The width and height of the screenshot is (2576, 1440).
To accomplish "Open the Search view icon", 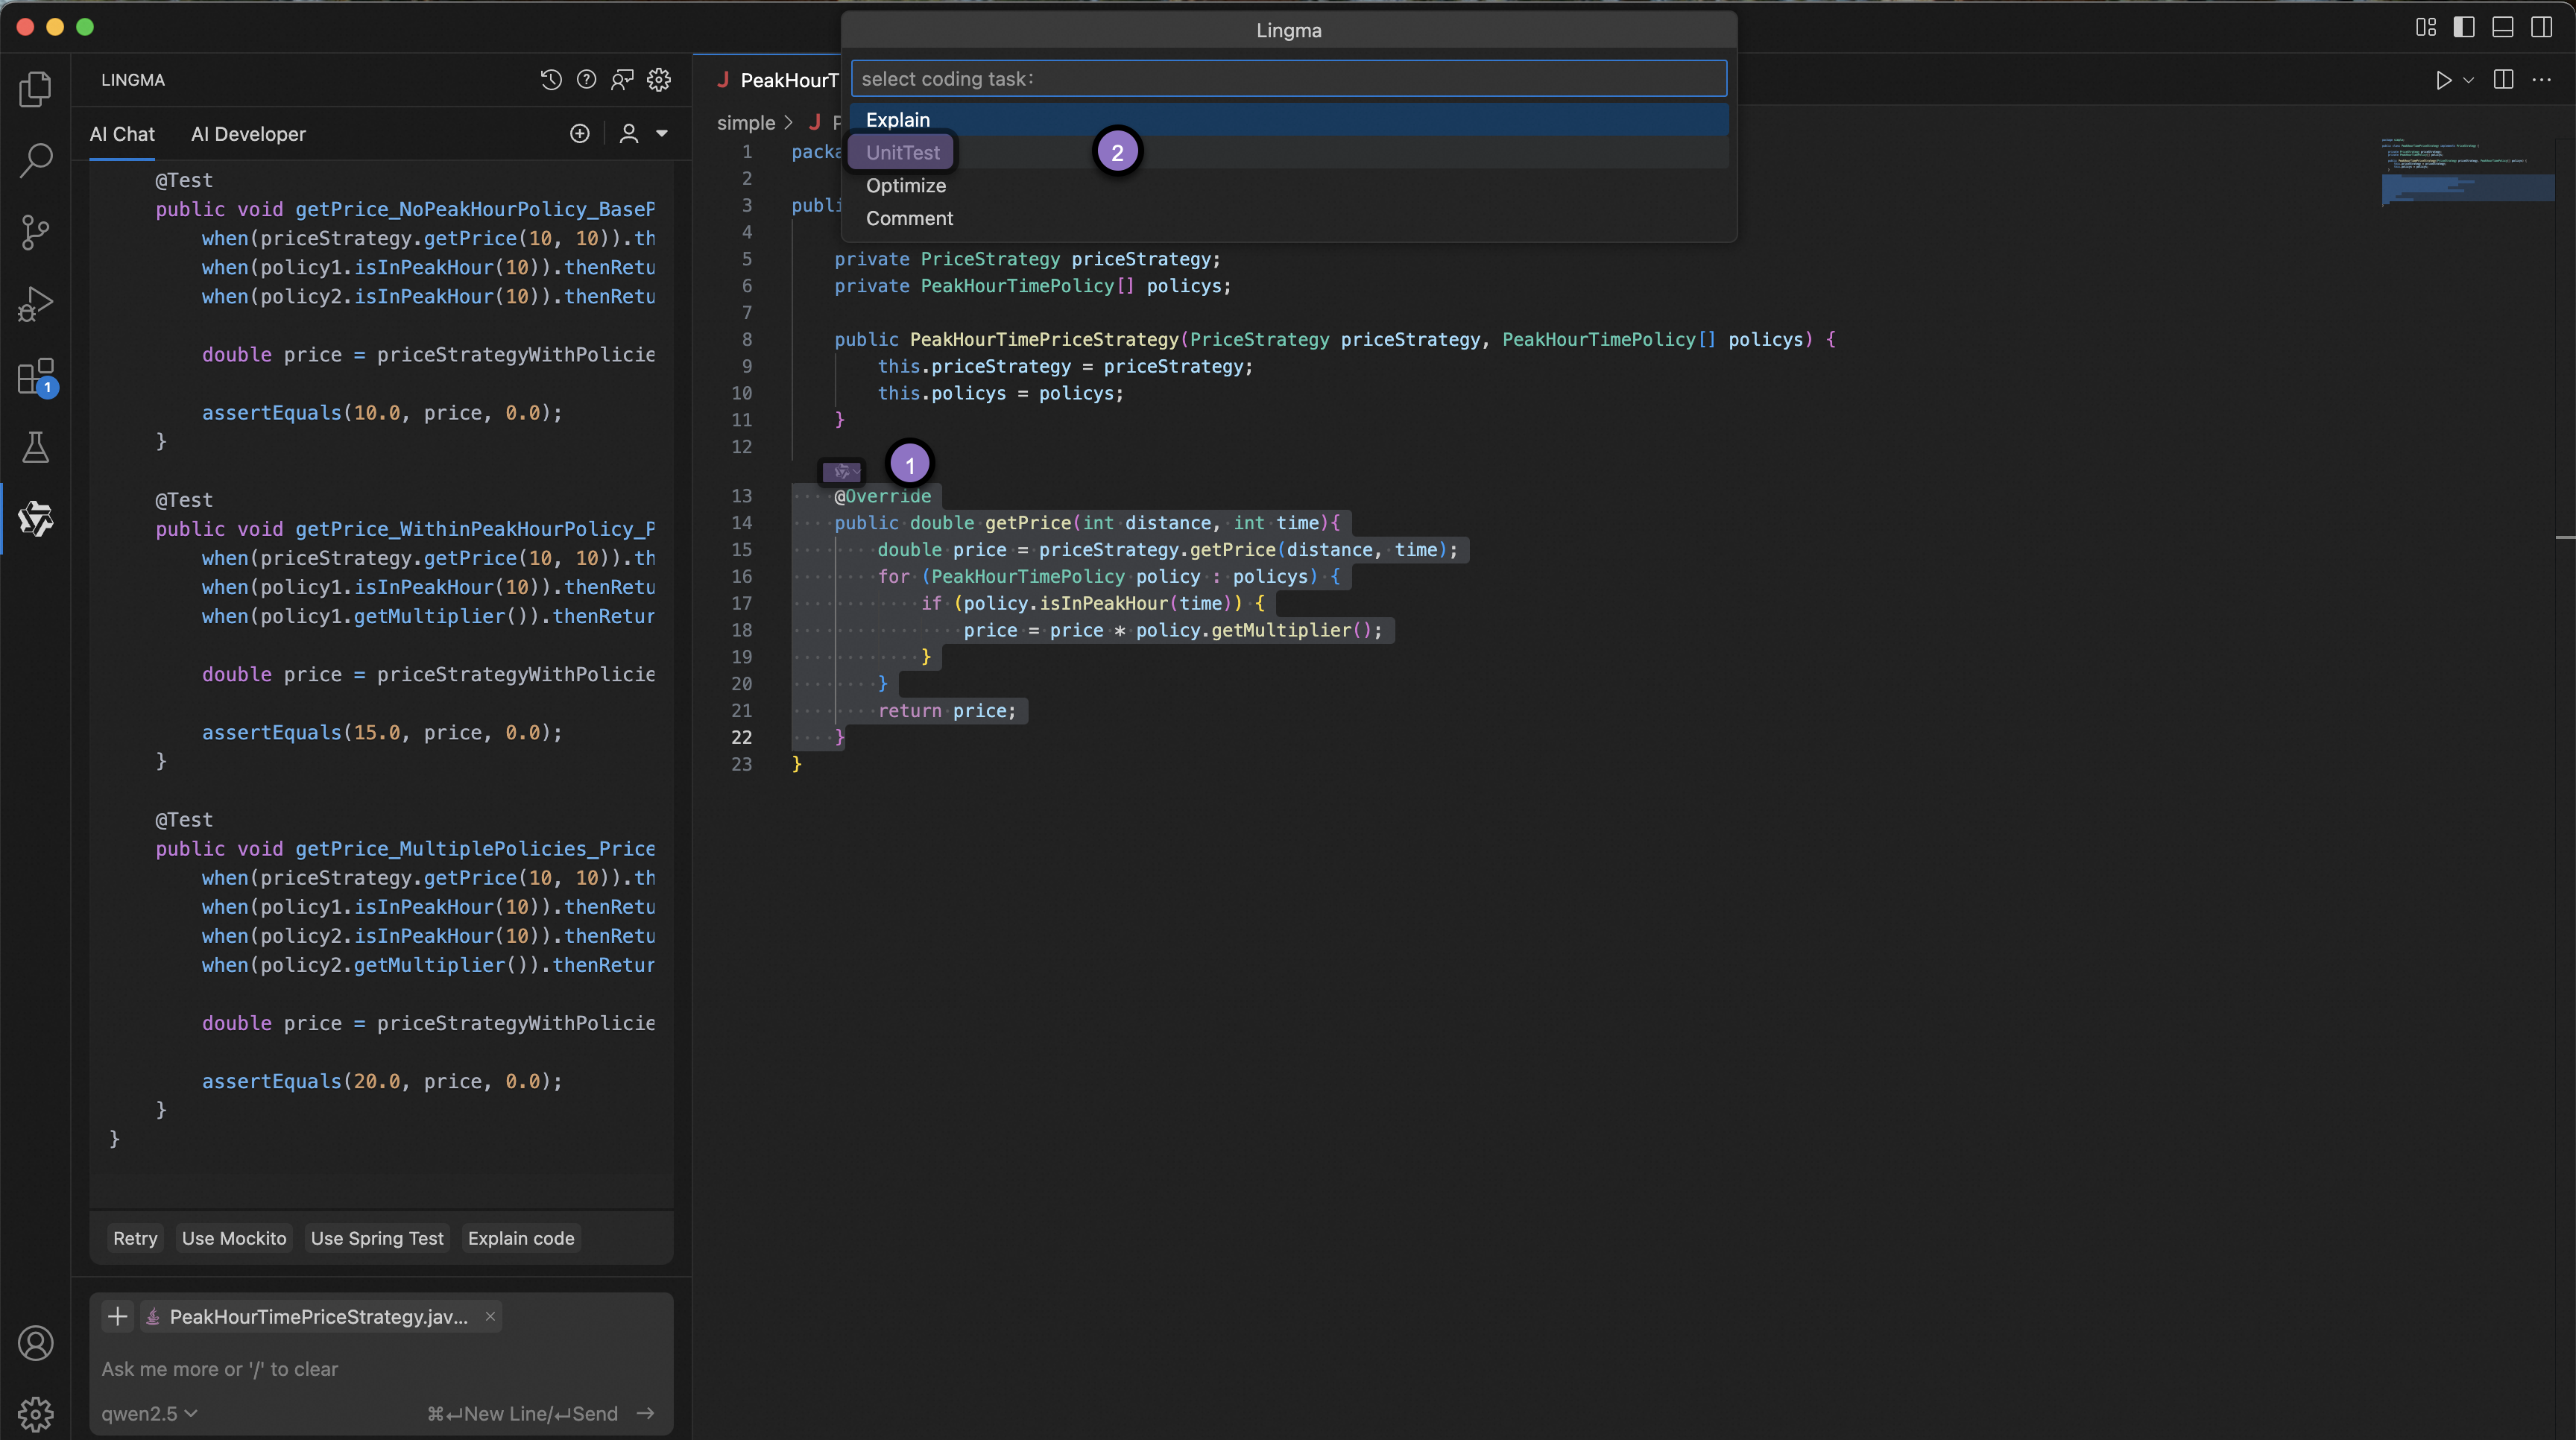I will 35,160.
